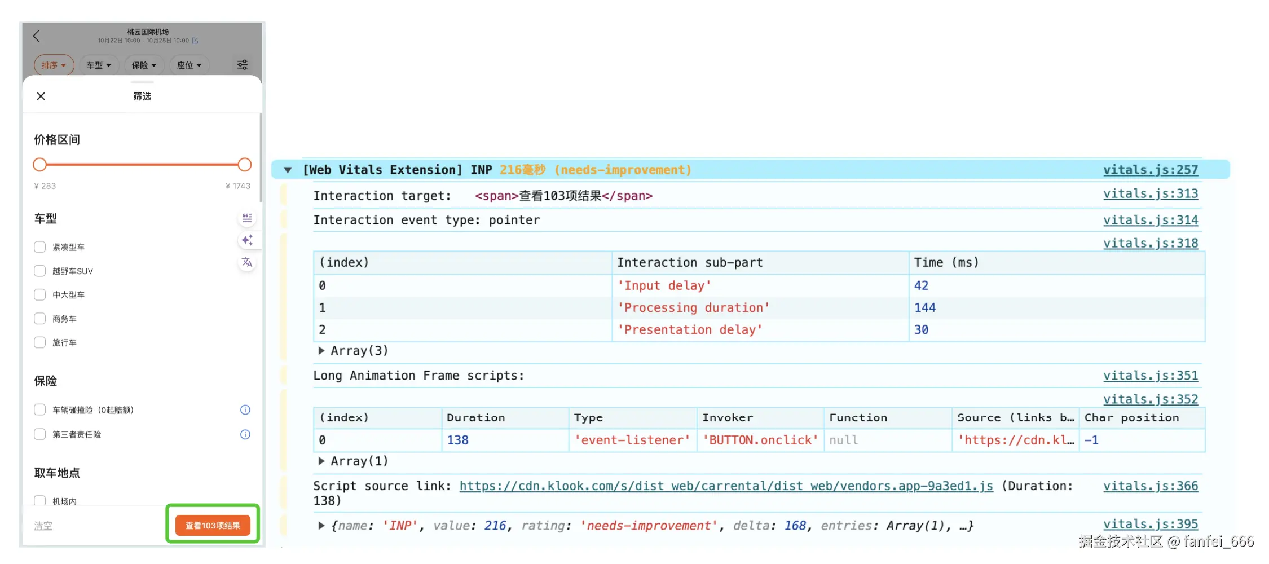This screenshot has height=564, width=1269.
Task: Click the 'Processing duration' table cell
Action: pyautogui.click(x=760, y=308)
